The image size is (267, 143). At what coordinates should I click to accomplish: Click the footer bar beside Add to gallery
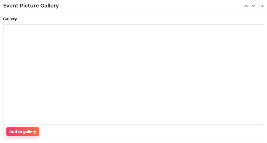pyautogui.click(x=151, y=132)
